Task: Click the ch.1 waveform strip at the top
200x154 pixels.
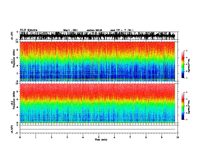Action: click(x=97, y=36)
